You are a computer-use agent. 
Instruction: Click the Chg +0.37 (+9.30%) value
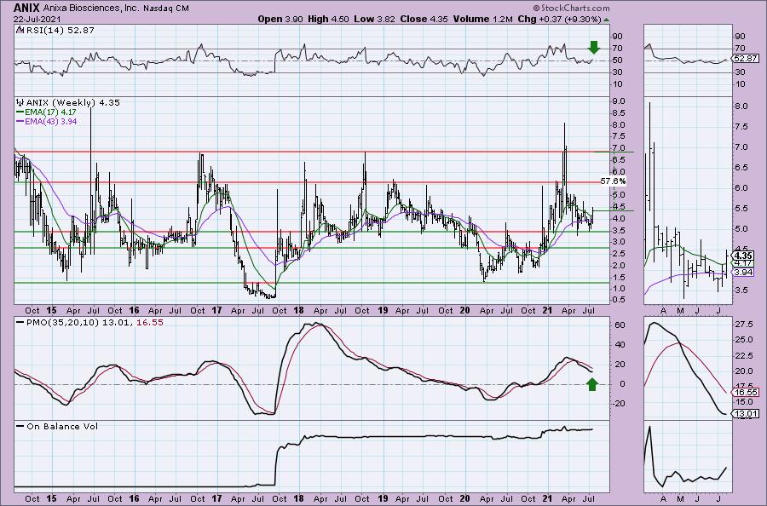point(559,19)
